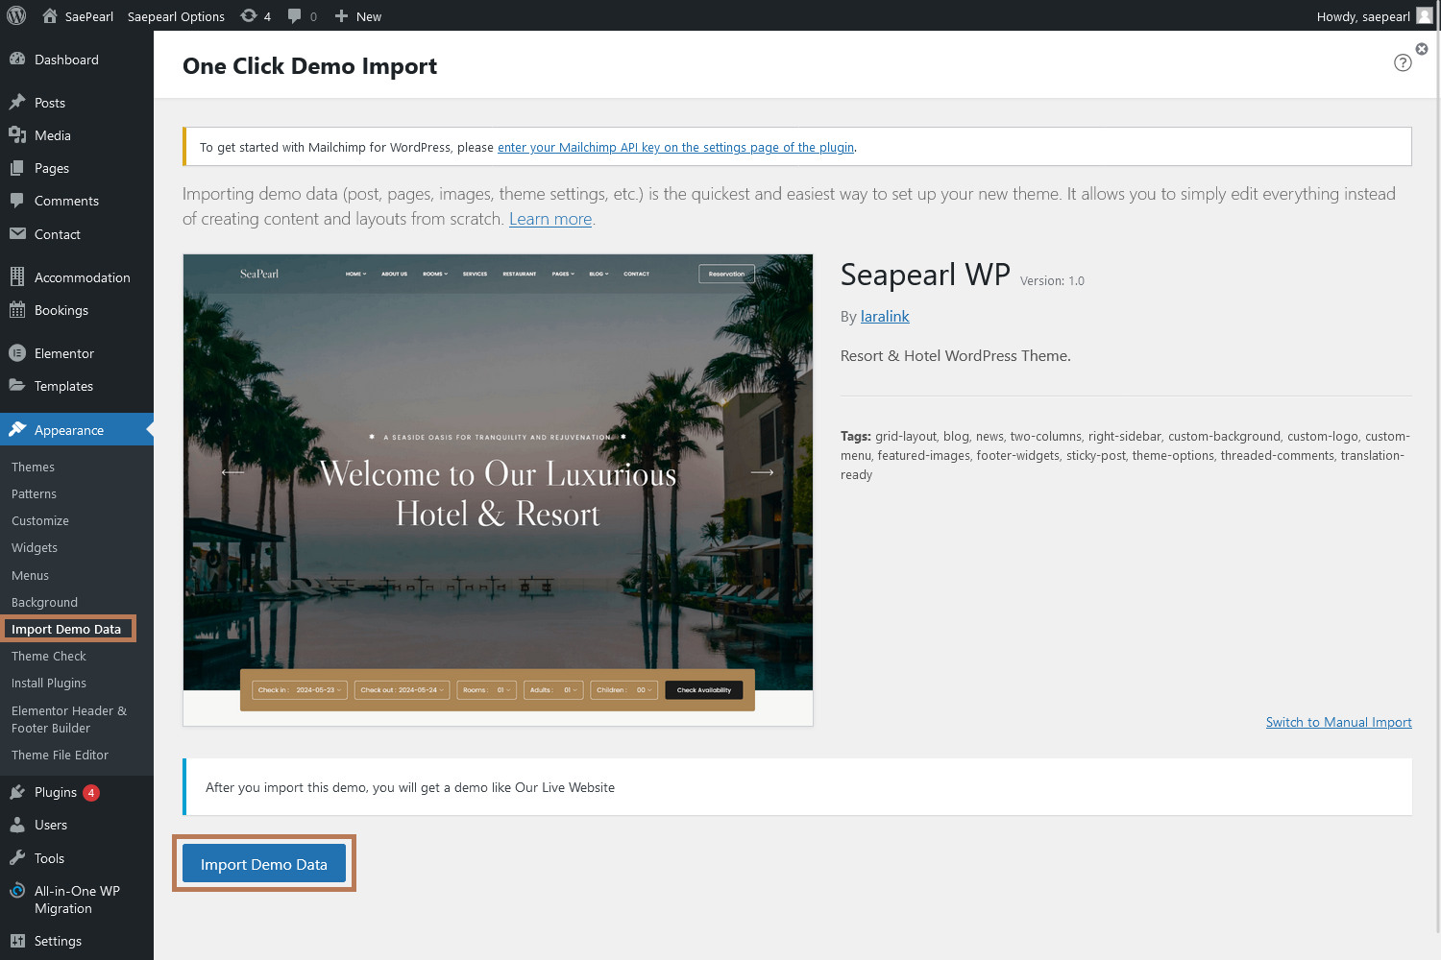The width and height of the screenshot is (1441, 960).
Task: Click the Media icon in sidebar
Action: point(17,135)
